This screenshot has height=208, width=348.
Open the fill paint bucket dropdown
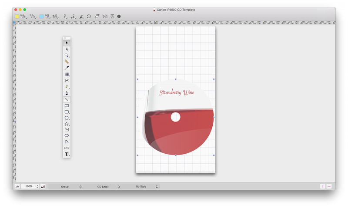coord(24,17)
